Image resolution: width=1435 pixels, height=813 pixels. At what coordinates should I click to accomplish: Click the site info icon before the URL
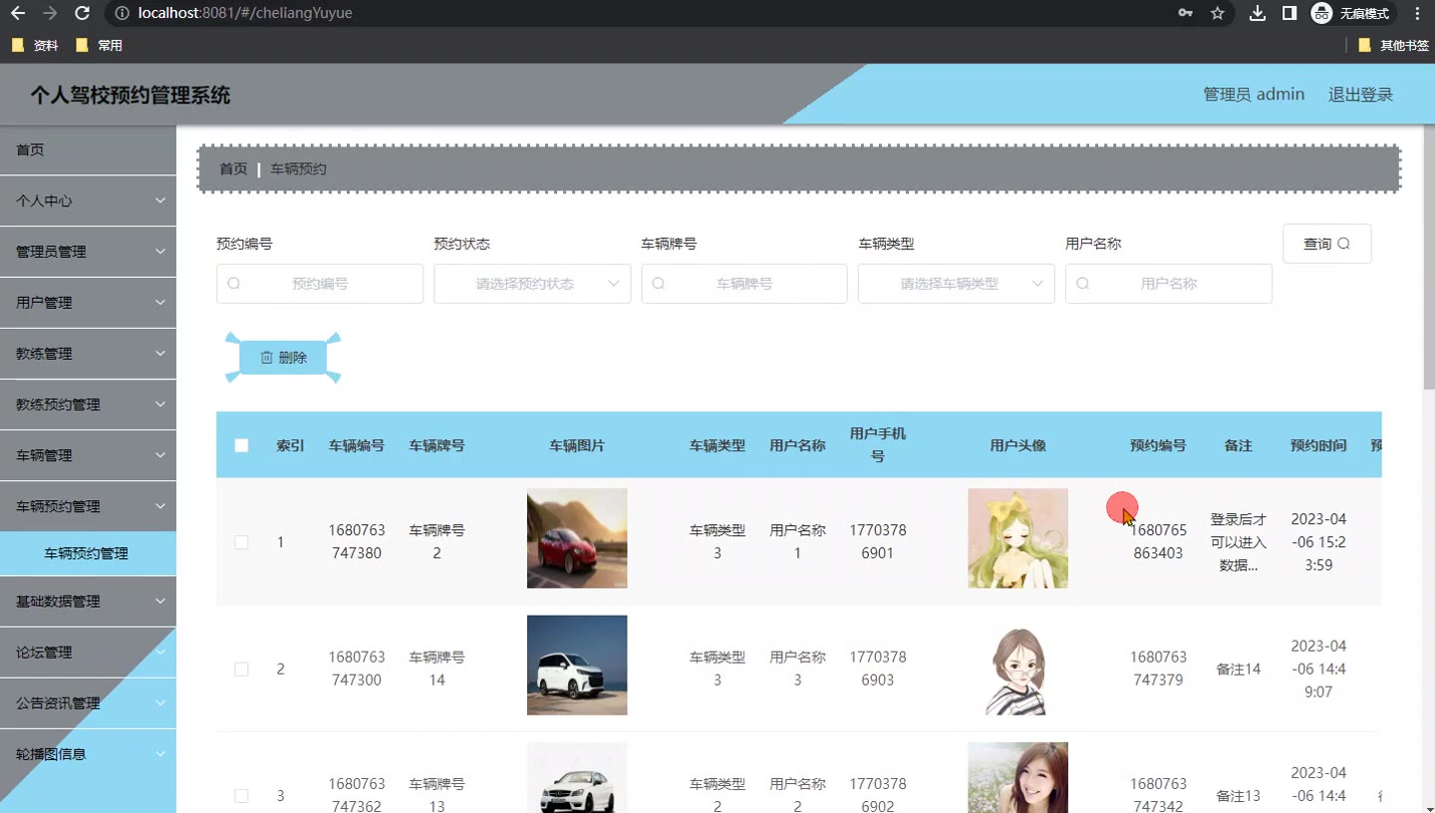pos(122,13)
